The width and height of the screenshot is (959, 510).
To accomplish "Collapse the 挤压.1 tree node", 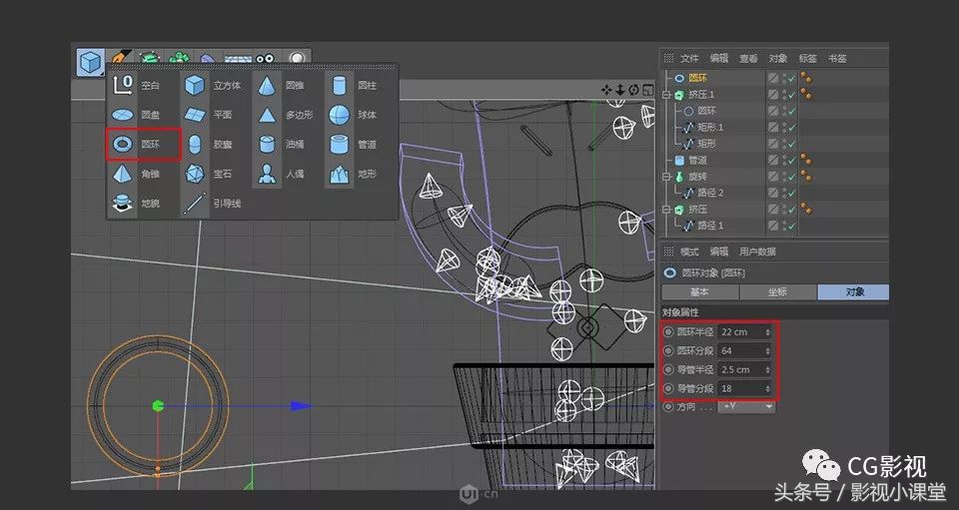I will (666, 94).
